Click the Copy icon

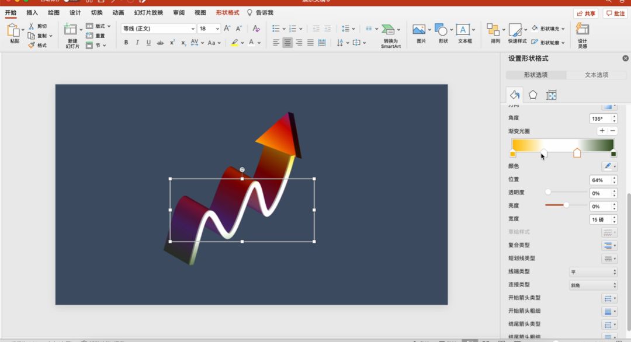[x=32, y=36]
